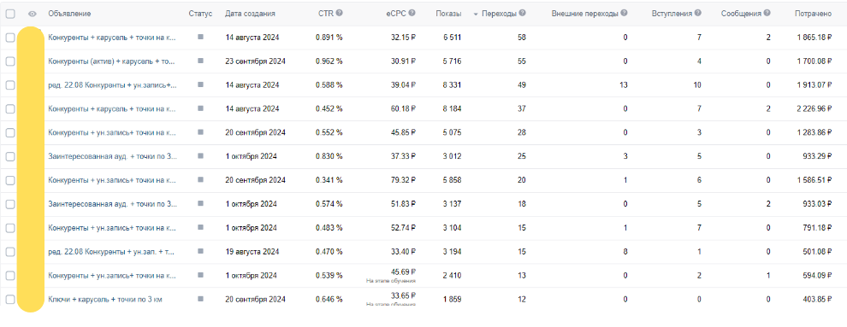Click the sort arrow beside Переходы header

476,14
